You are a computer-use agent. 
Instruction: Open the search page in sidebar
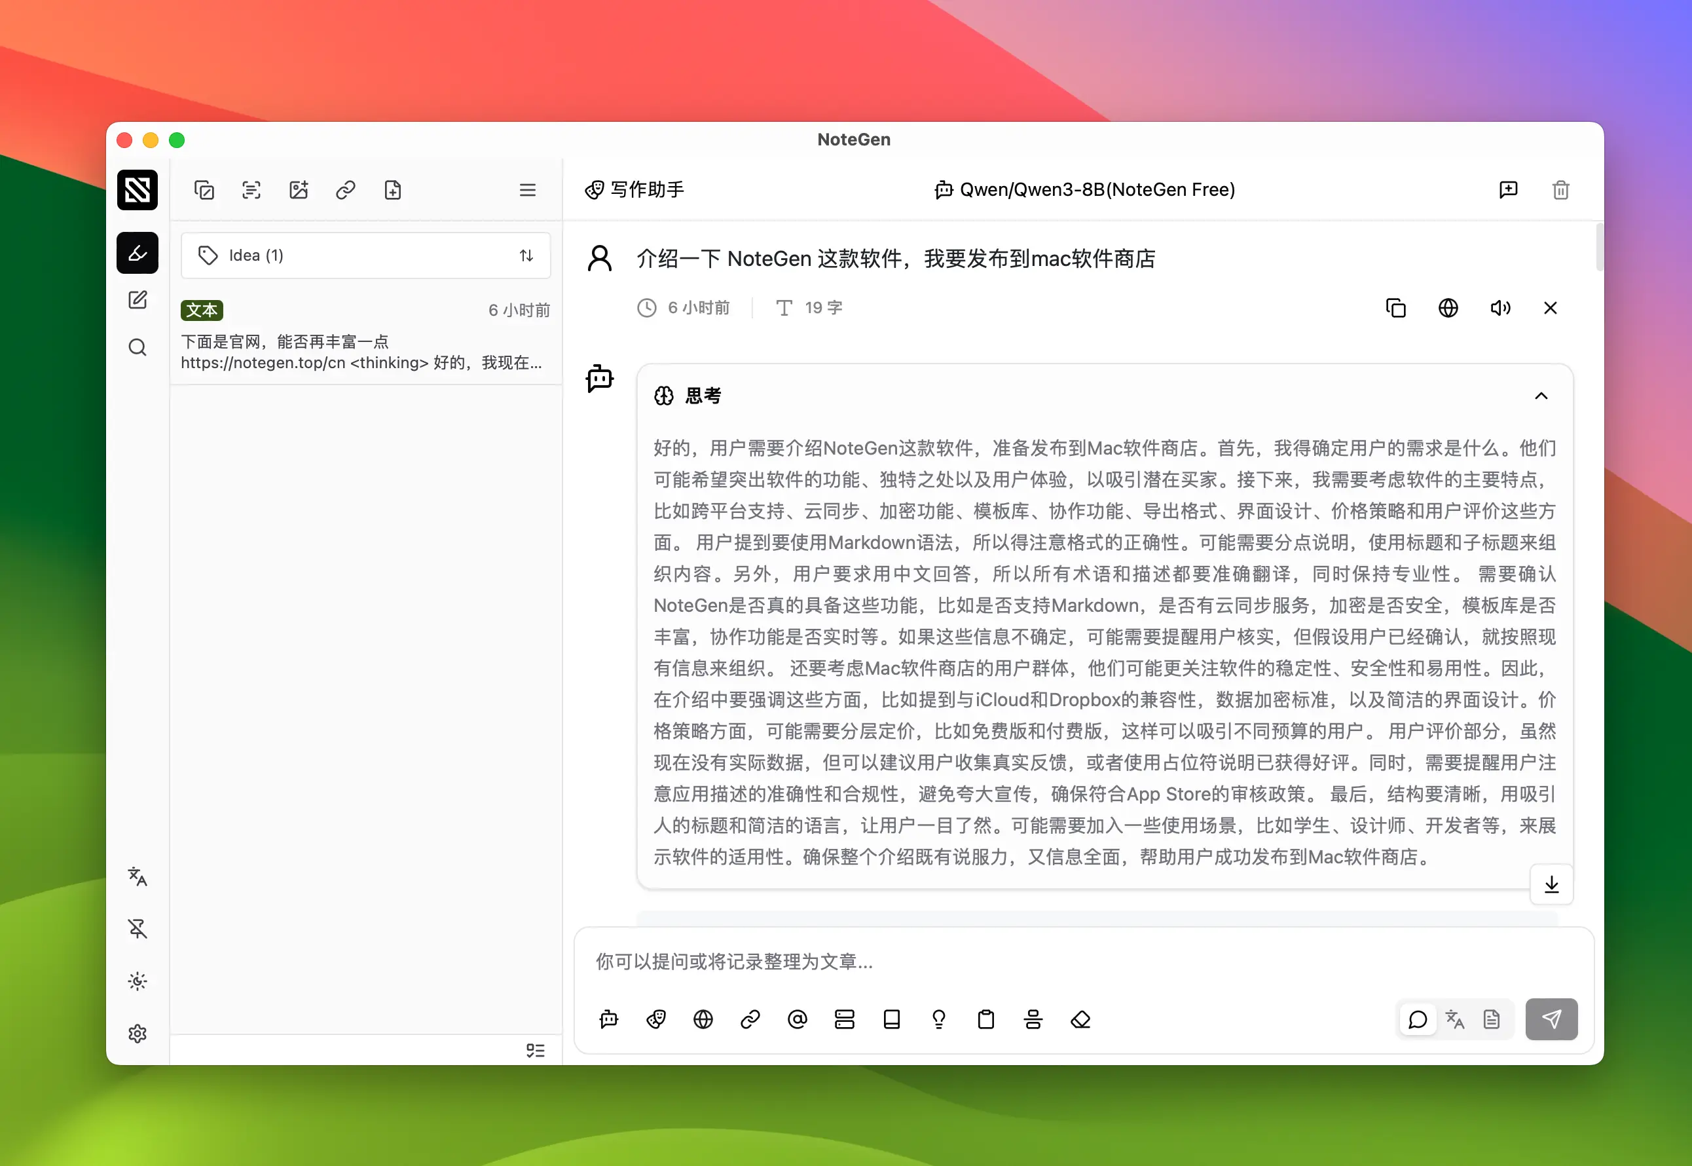click(x=138, y=347)
